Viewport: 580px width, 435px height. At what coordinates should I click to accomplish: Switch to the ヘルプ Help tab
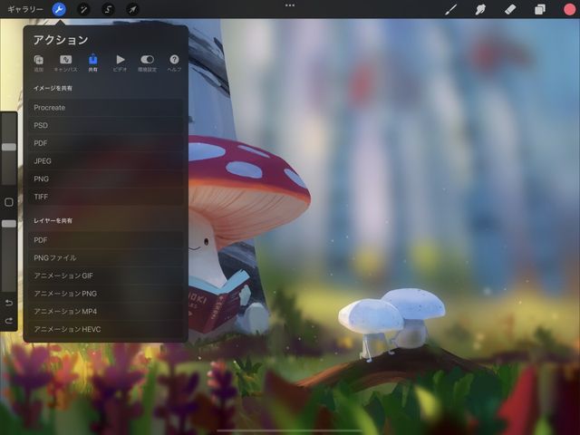coord(174,63)
